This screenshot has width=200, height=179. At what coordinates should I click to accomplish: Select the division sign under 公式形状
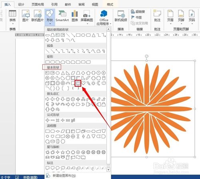coord(63,120)
